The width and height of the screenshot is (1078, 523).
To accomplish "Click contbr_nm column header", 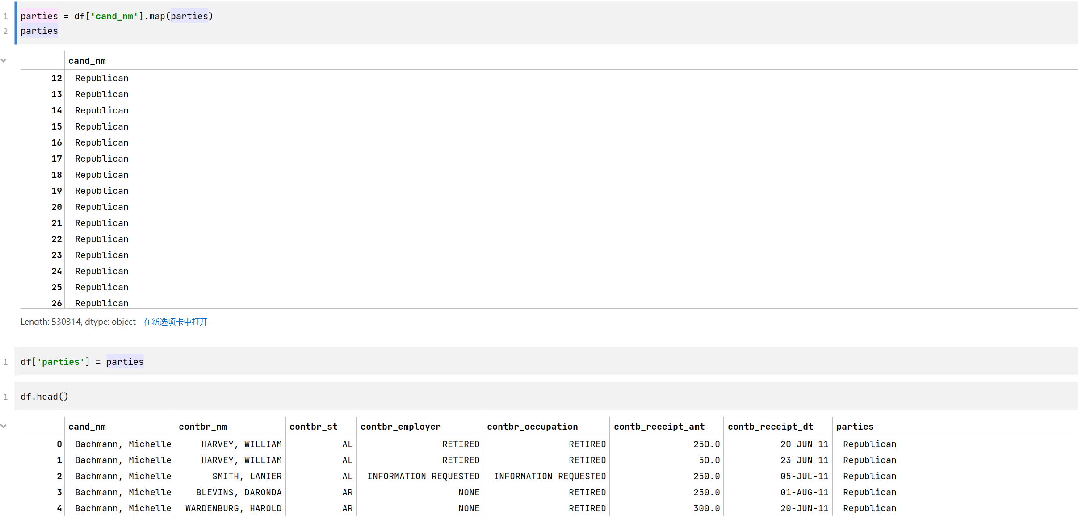I will click(x=203, y=427).
